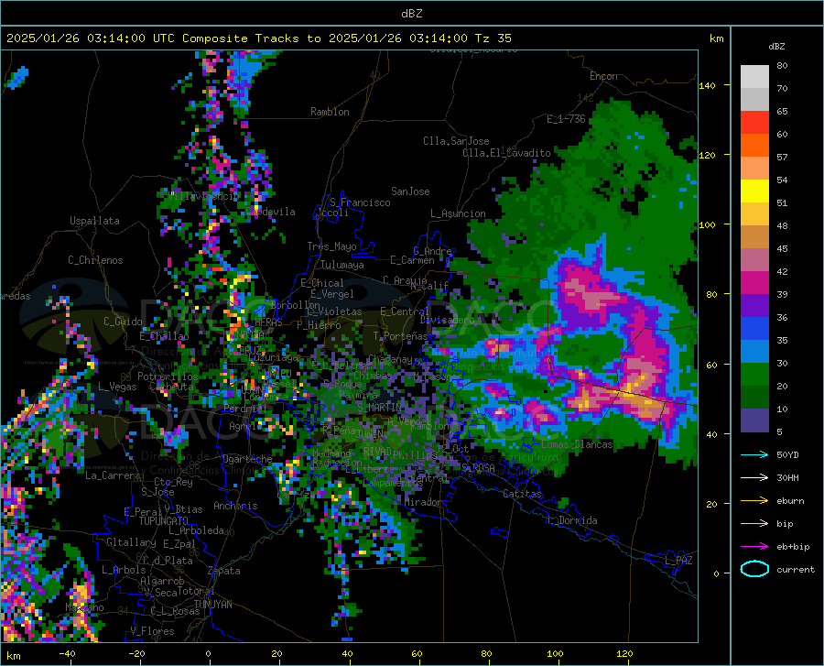Click the 'Zapata' map label
The height and width of the screenshot is (666, 824).
pos(224,571)
